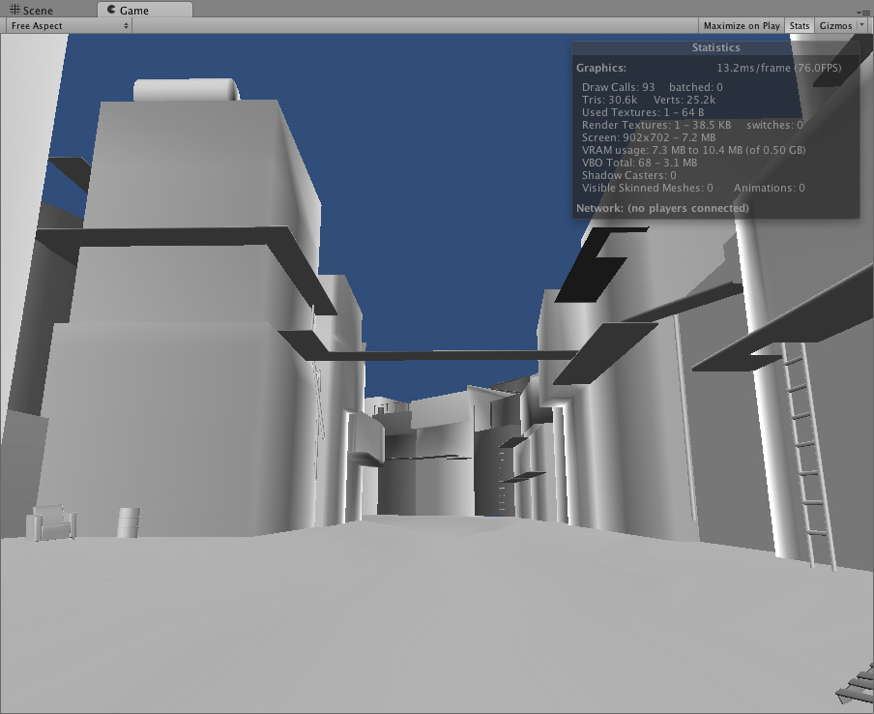This screenshot has width=874, height=714.
Task: Click the 'Shadow Casters: 0' line
Action: [628, 175]
